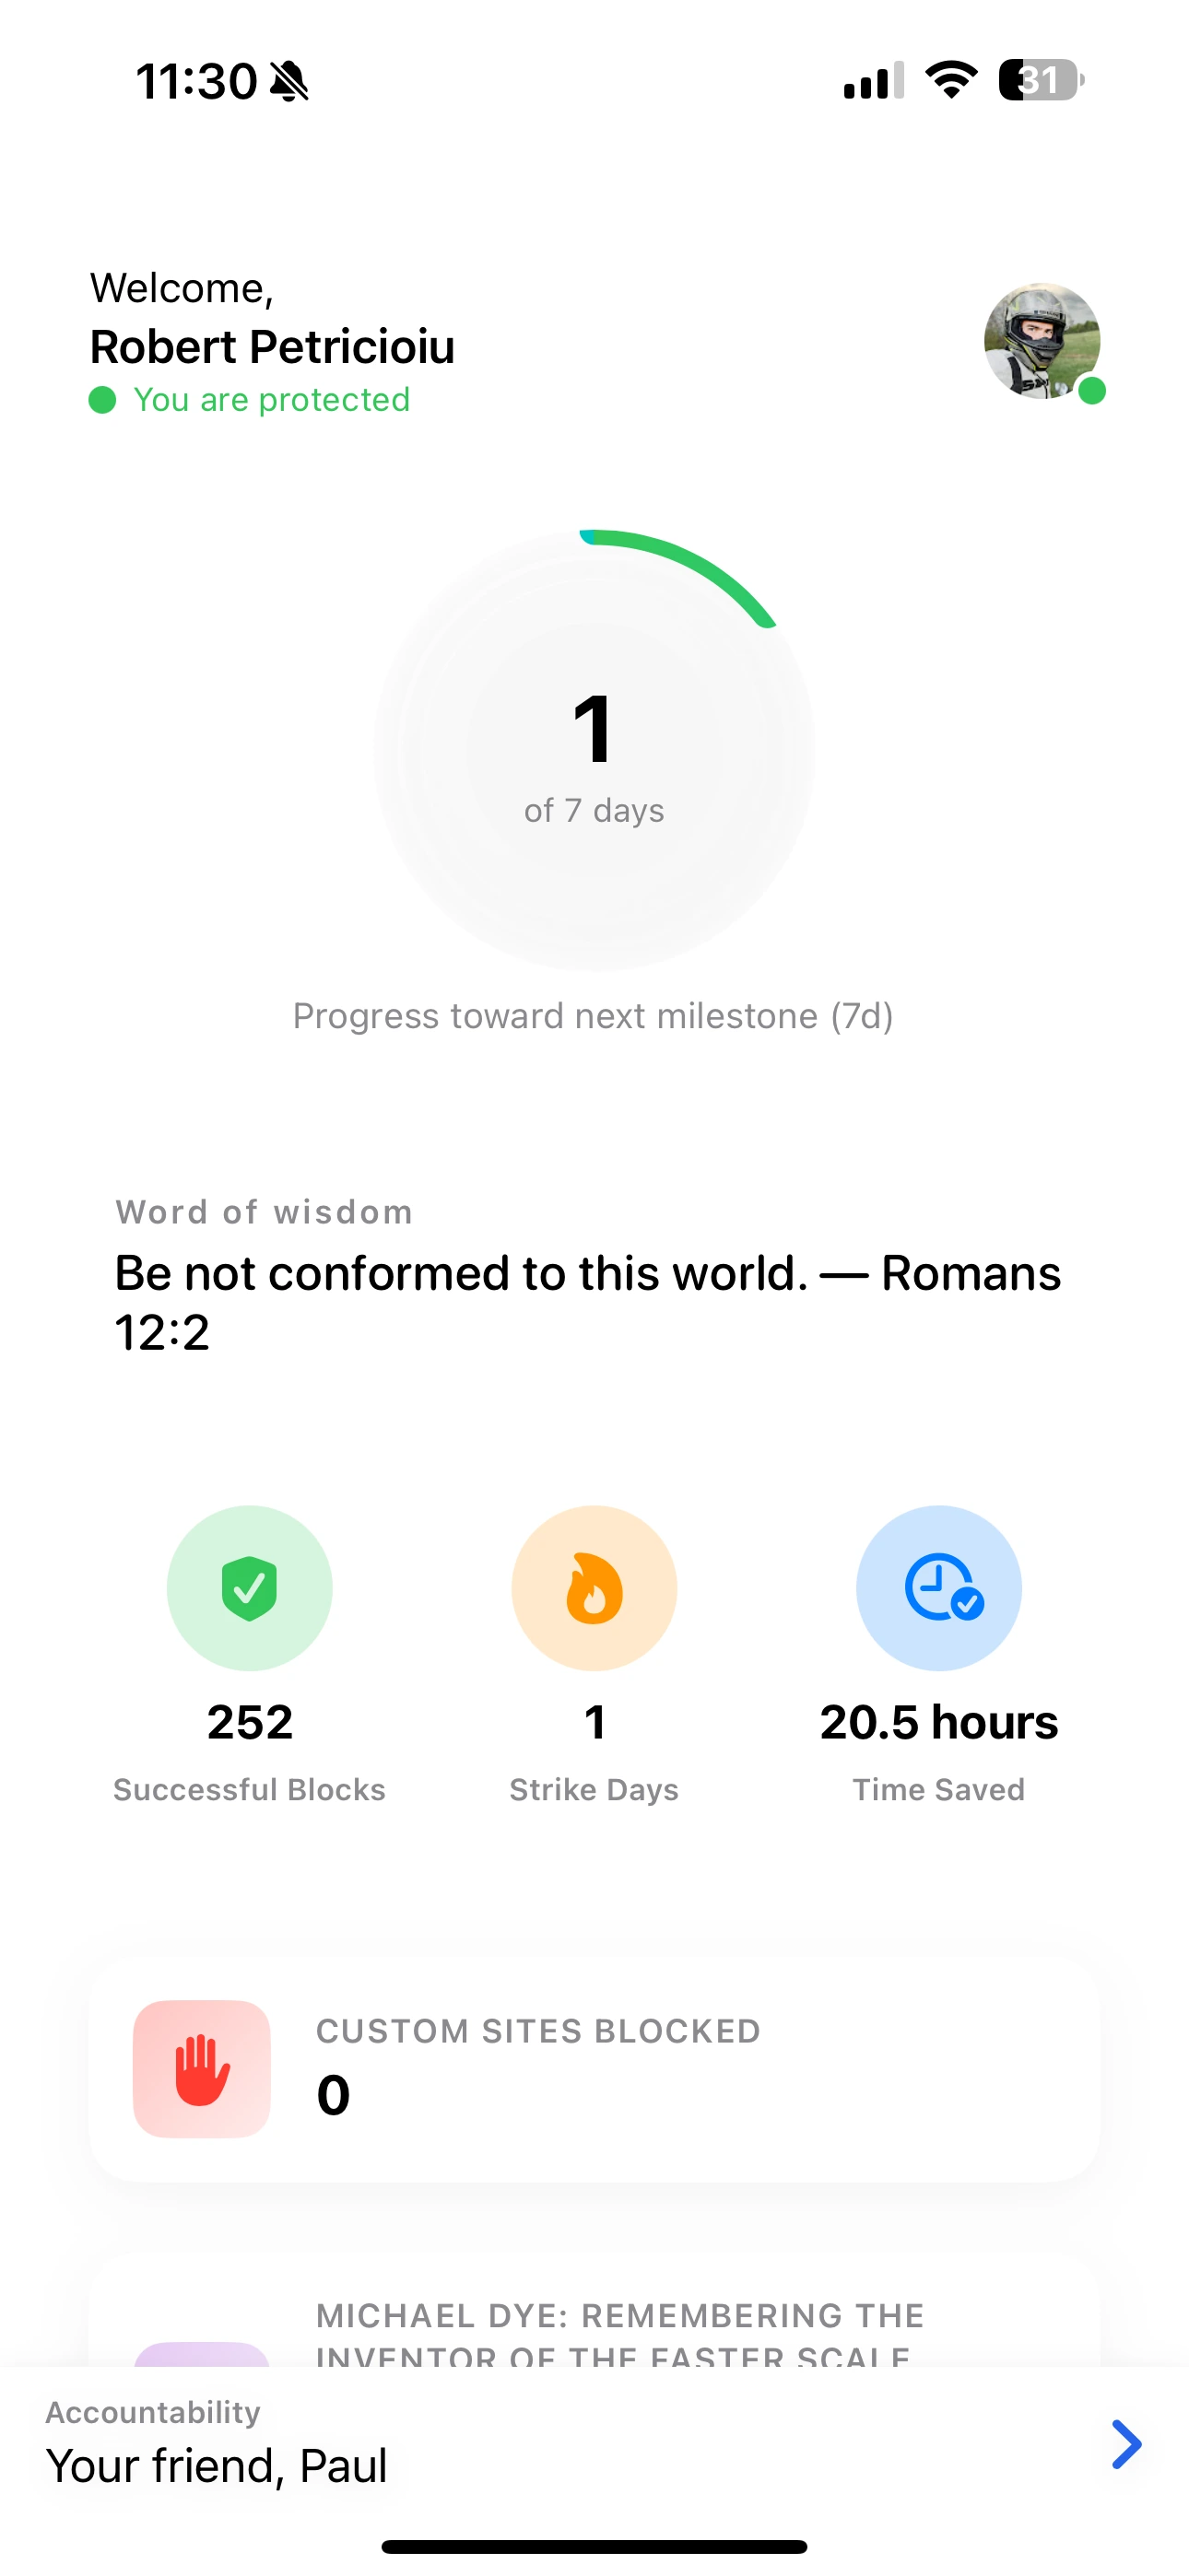Tap the green protected status dot
This screenshot has height=2576, width=1189.
[102, 400]
